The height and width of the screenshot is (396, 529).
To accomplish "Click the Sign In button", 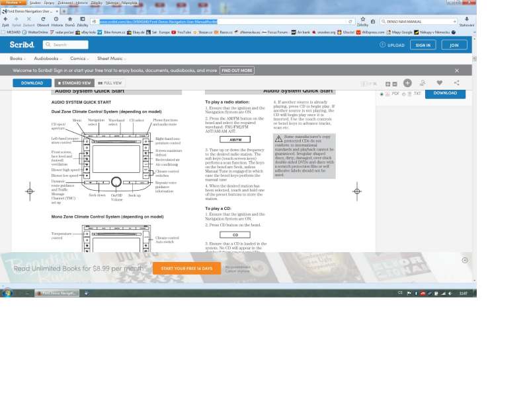I will click(x=423, y=45).
